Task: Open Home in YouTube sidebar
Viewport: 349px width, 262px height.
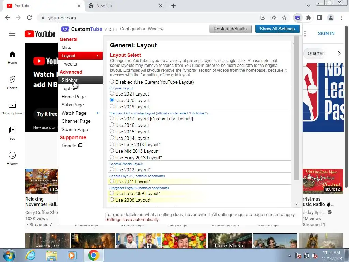Action: pos(12,57)
